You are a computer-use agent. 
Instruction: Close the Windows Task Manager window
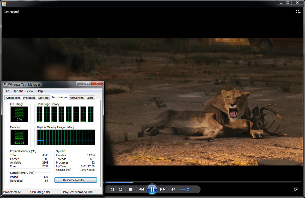pos(97,84)
